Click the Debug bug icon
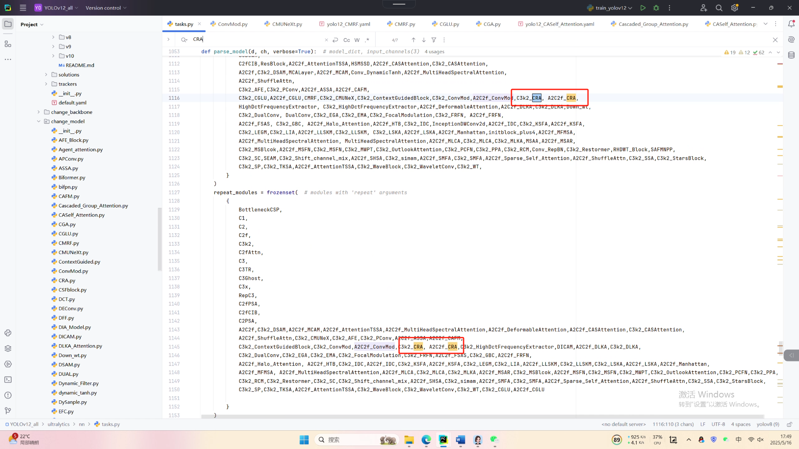Viewport: 799px width, 449px height. [x=656, y=8]
